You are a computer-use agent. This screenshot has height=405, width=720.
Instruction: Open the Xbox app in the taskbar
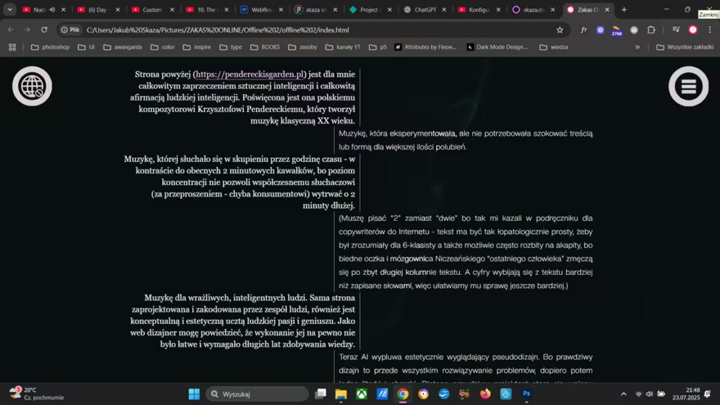361,394
